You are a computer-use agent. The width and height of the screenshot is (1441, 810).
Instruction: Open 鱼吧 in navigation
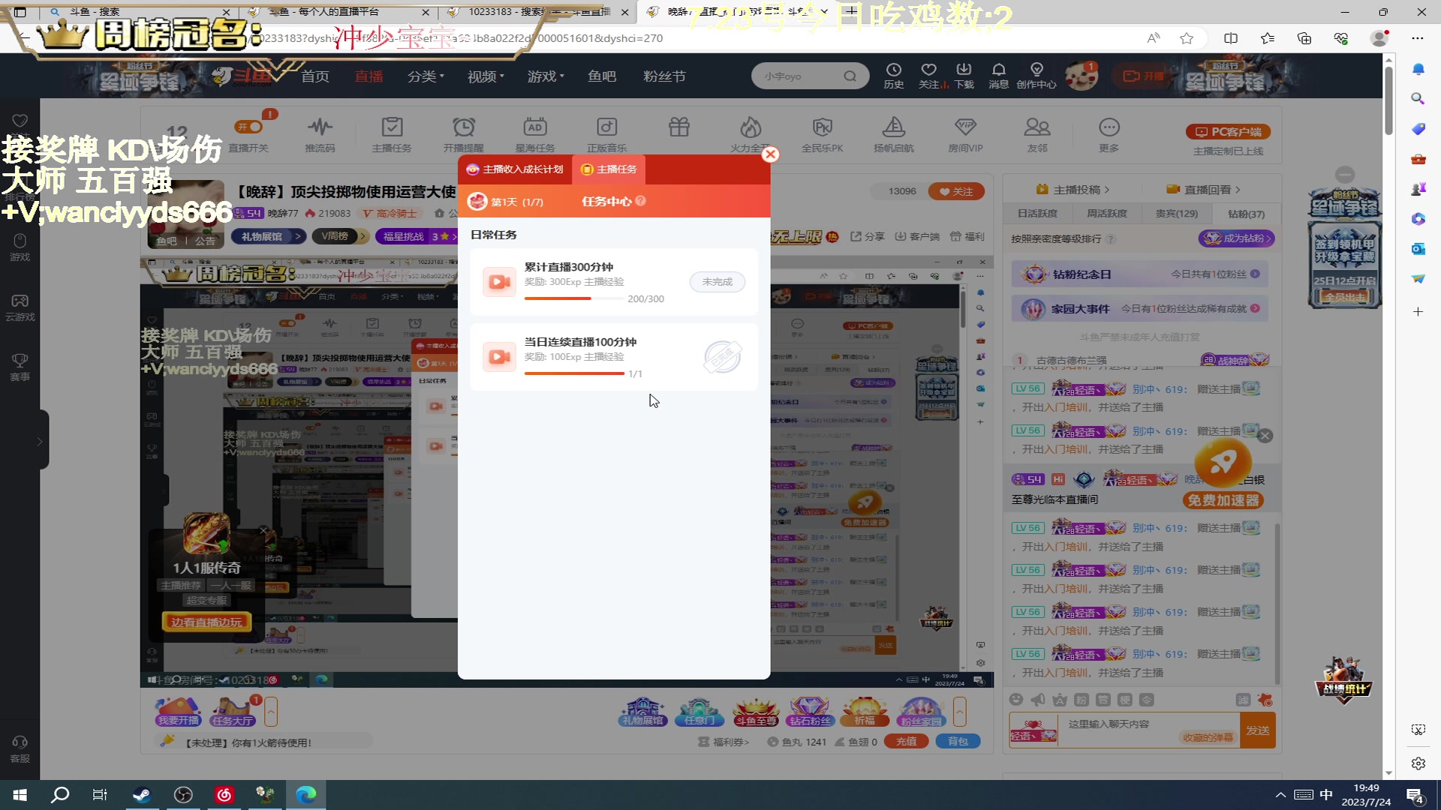pyautogui.click(x=602, y=76)
